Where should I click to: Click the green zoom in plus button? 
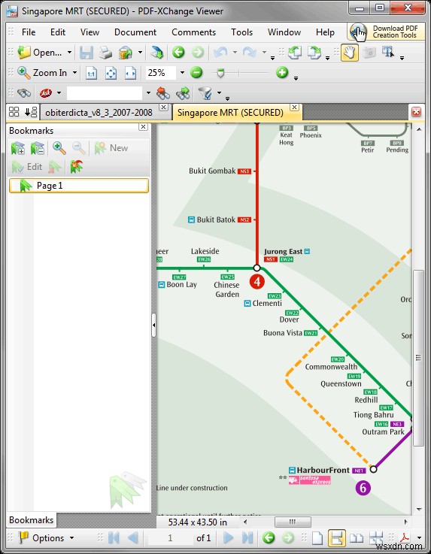pyautogui.click(x=282, y=73)
